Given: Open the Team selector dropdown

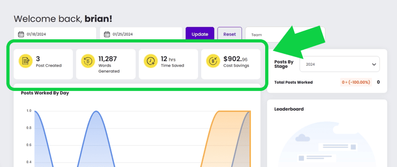Looking at the screenshot, I should 285,35.
